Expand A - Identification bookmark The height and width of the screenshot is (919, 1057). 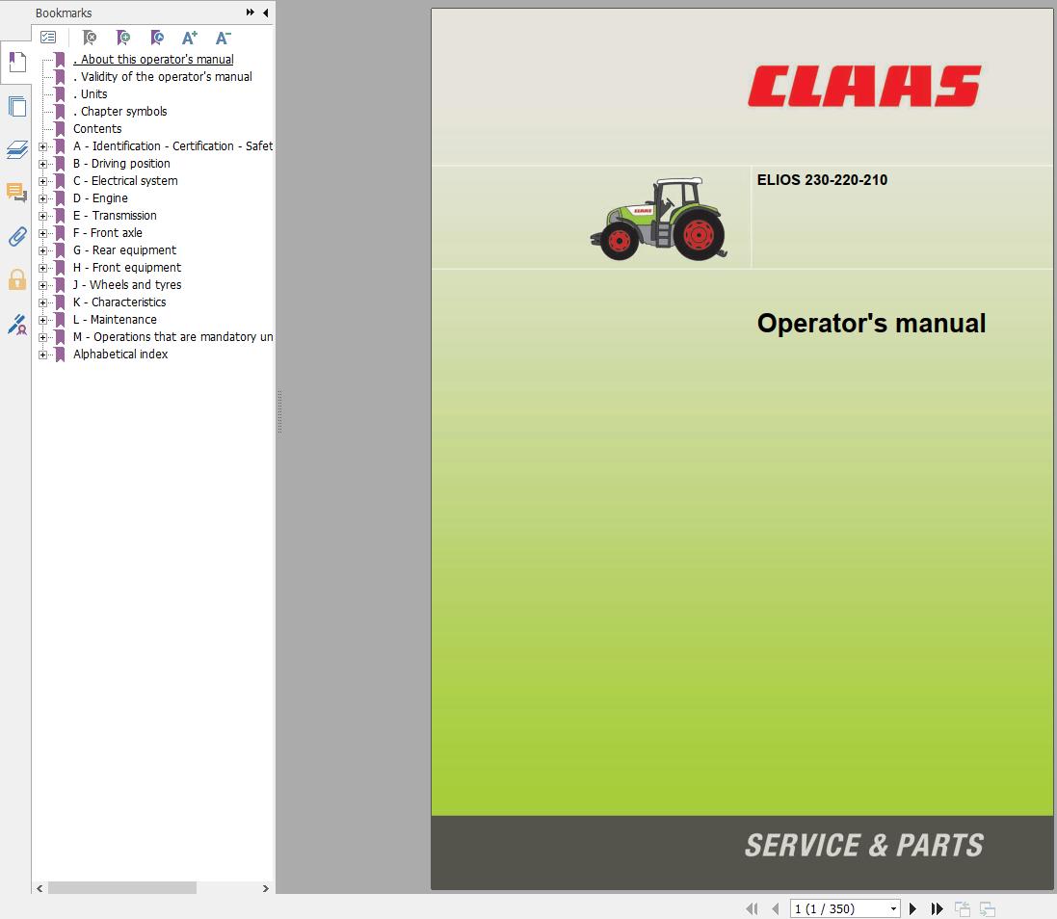point(43,146)
